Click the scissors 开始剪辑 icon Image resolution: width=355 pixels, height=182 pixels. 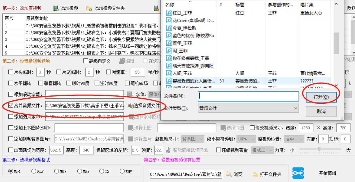(x=298, y=173)
